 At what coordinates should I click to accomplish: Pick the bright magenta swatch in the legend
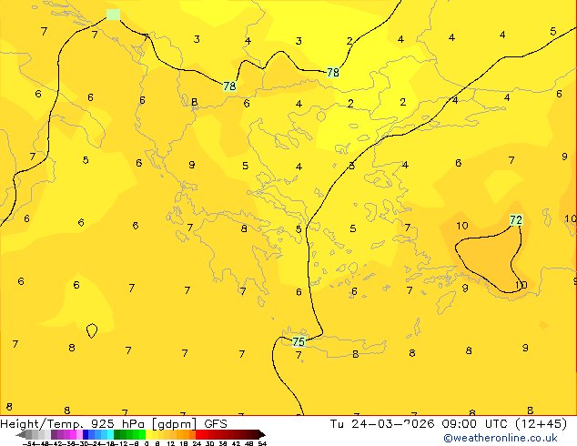(x=73, y=434)
